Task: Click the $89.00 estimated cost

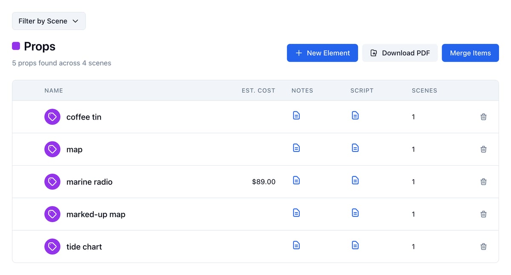Action: pos(264,182)
